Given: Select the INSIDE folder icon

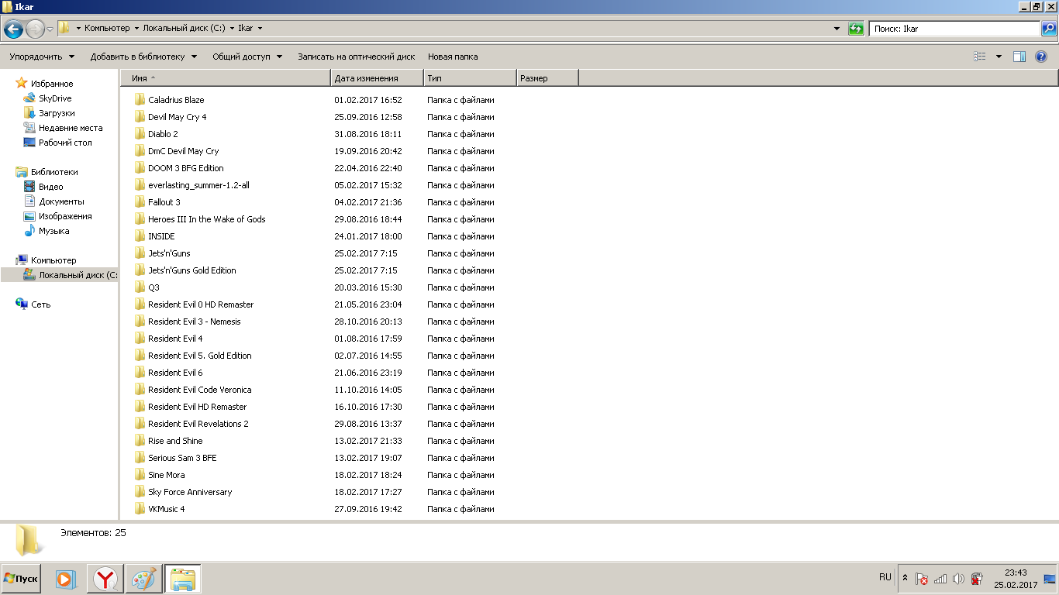Looking at the screenshot, I should coord(140,236).
